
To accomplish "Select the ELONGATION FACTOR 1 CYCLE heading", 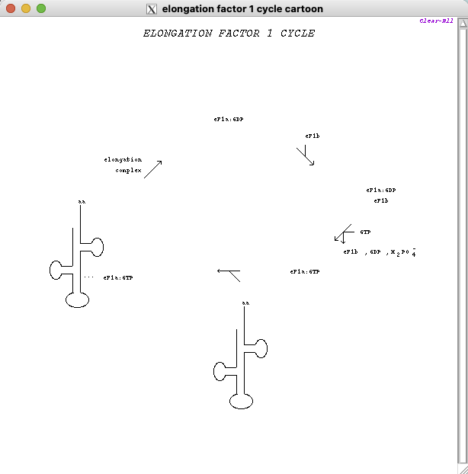I will tap(229, 34).
